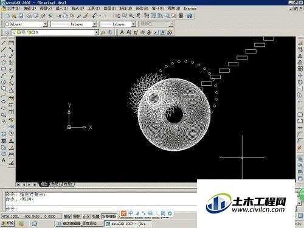Open the 视图 (View) menu
Viewport: 304px width, 228px height.
tap(46, 9)
